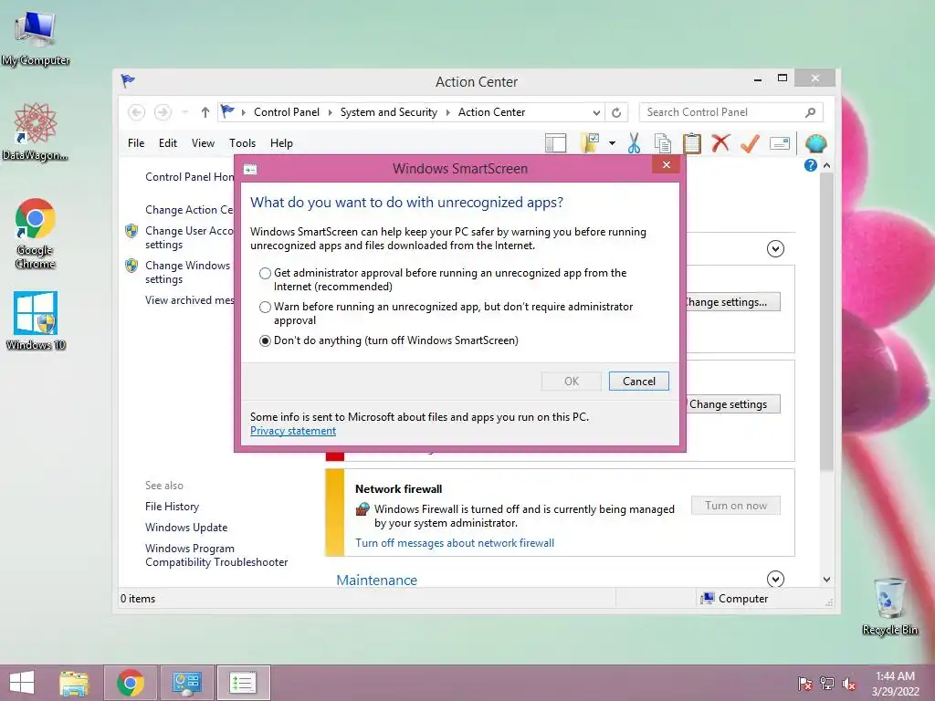Open the Help menu

tap(281, 143)
